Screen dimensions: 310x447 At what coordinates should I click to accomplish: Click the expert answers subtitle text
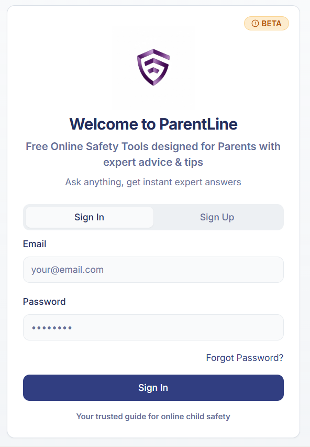153,182
